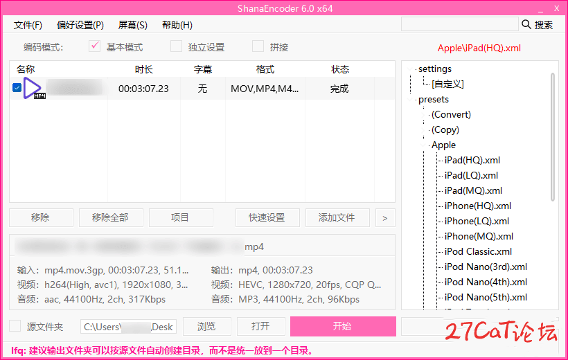Enable the 独立设置 checkbox
Screen dimensions: 568x360
[176, 46]
